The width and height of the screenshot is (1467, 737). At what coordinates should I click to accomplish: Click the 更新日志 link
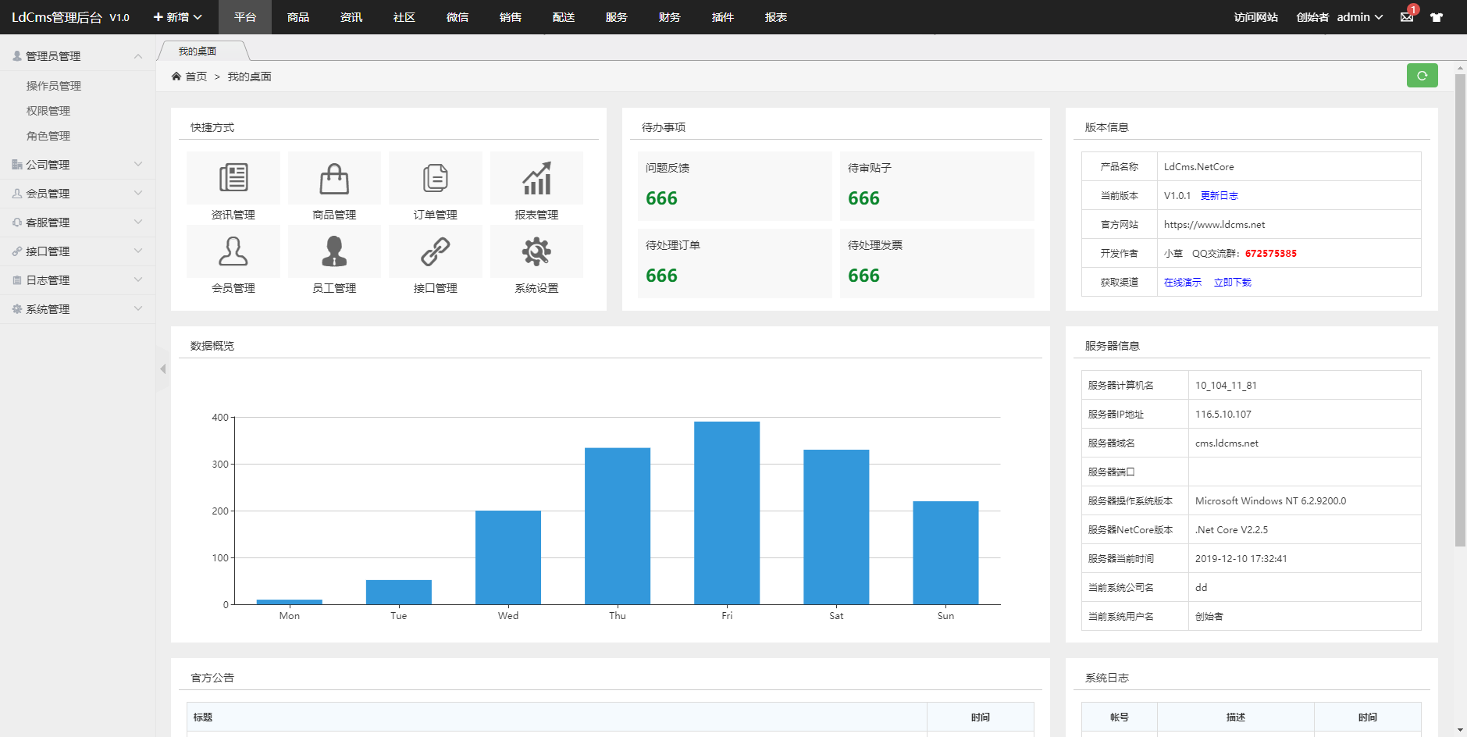pyautogui.click(x=1219, y=196)
